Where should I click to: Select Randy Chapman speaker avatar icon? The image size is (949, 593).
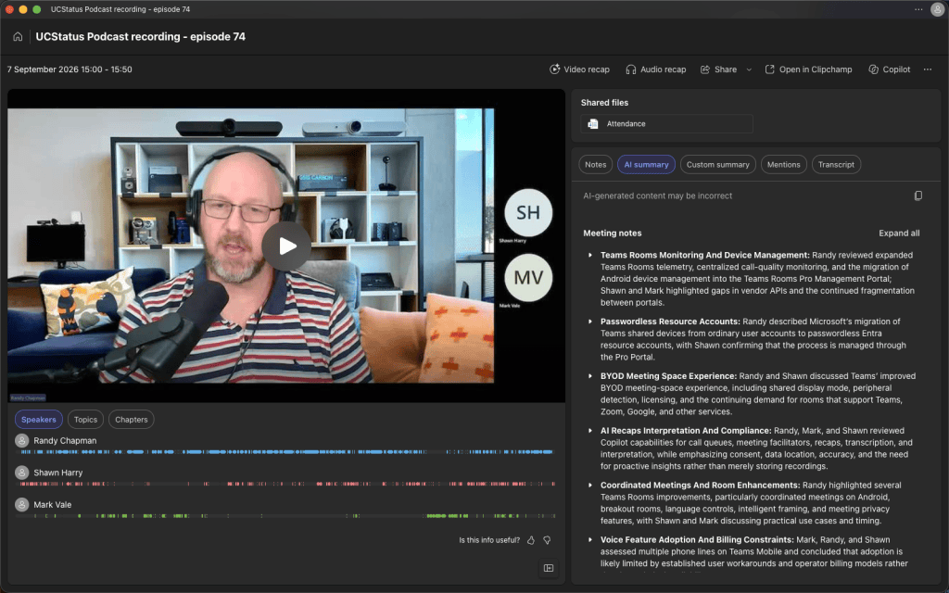pos(22,440)
